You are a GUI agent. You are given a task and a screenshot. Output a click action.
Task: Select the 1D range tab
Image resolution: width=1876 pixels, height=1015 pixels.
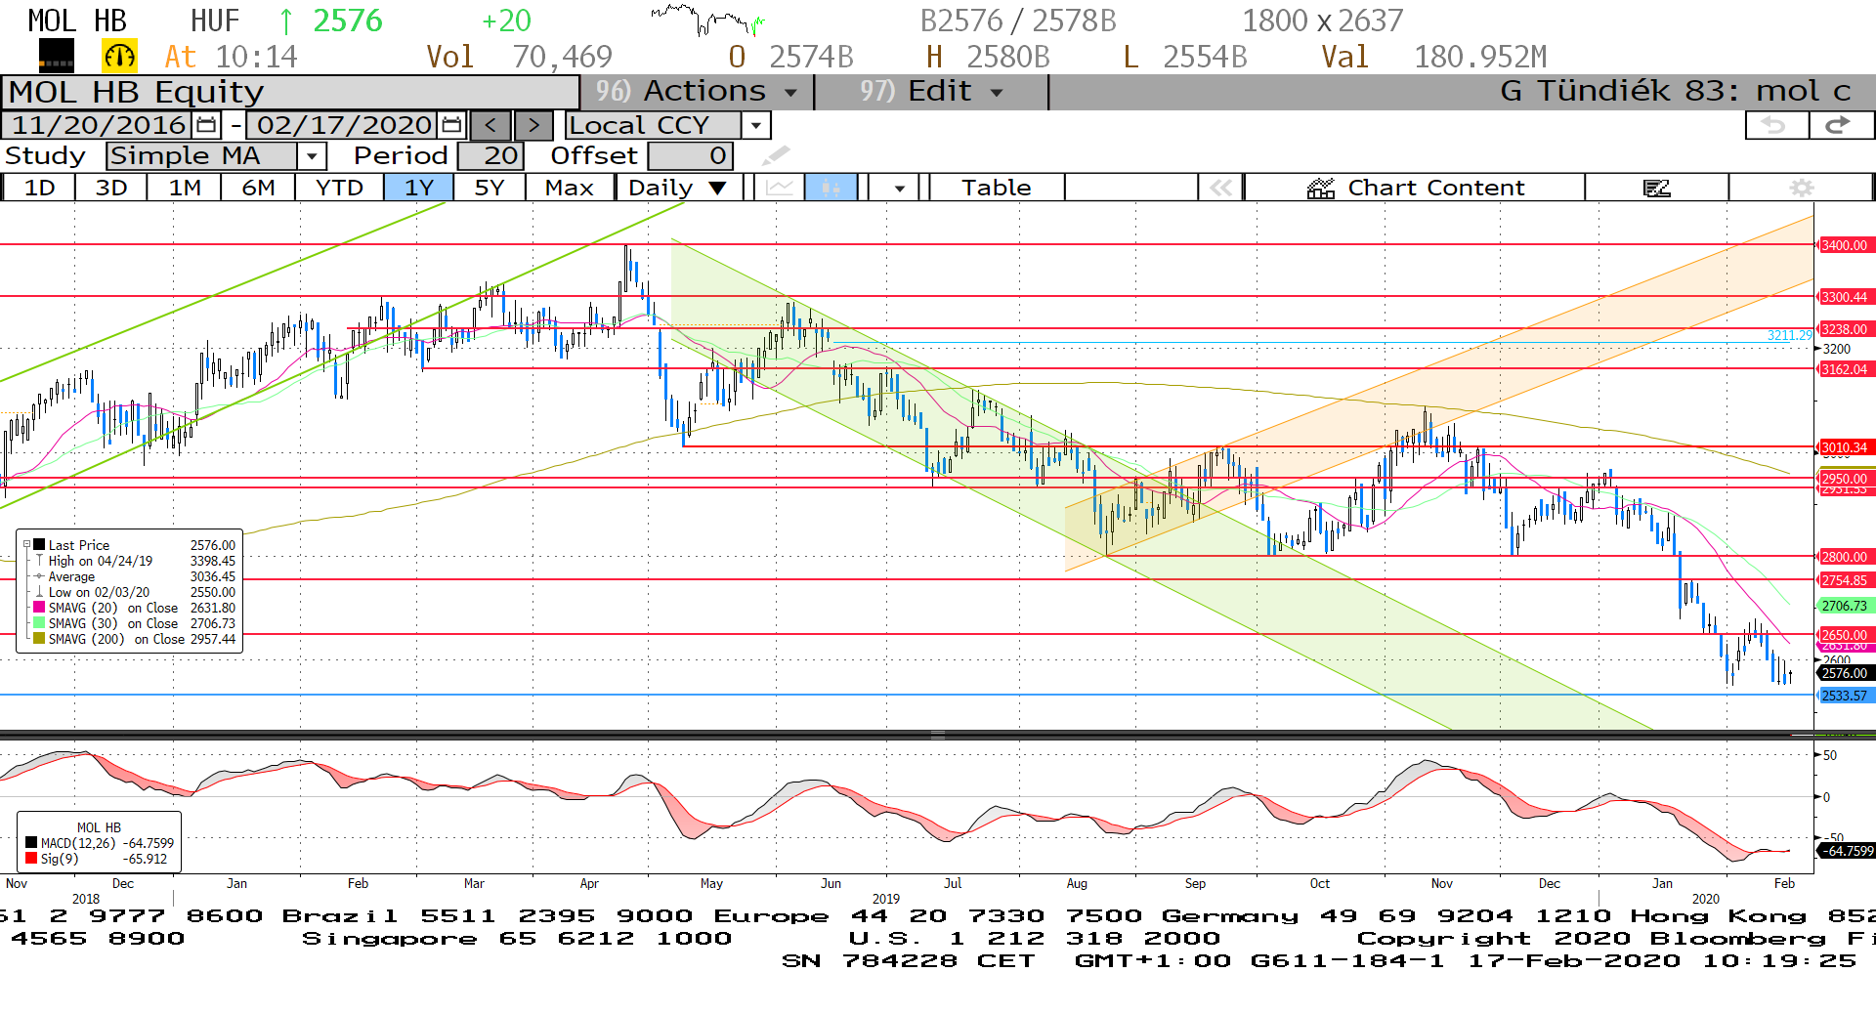[x=39, y=188]
